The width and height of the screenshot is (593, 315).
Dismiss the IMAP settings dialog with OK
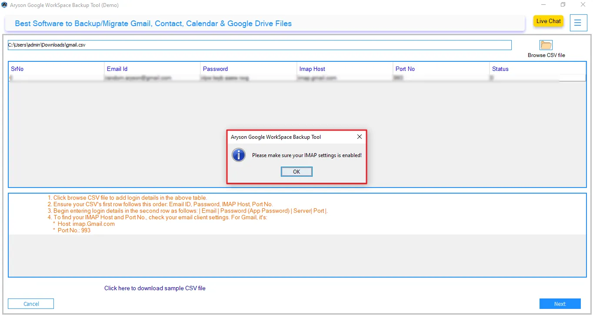tap(296, 171)
